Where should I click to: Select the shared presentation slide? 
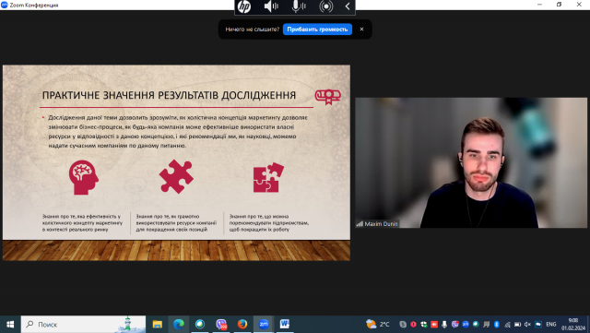176,162
